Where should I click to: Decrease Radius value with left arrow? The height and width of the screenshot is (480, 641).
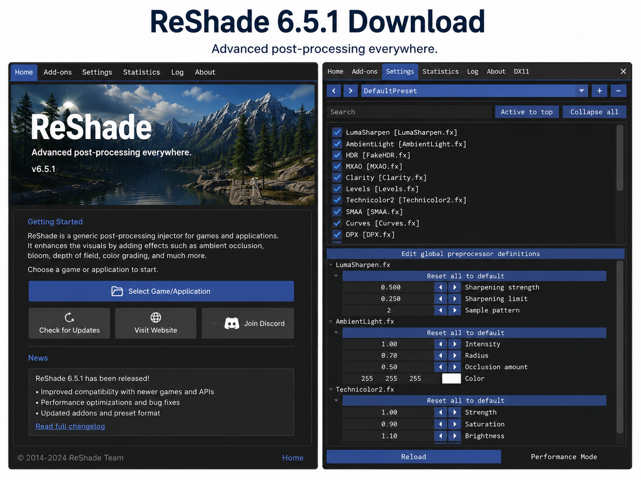pyautogui.click(x=440, y=355)
